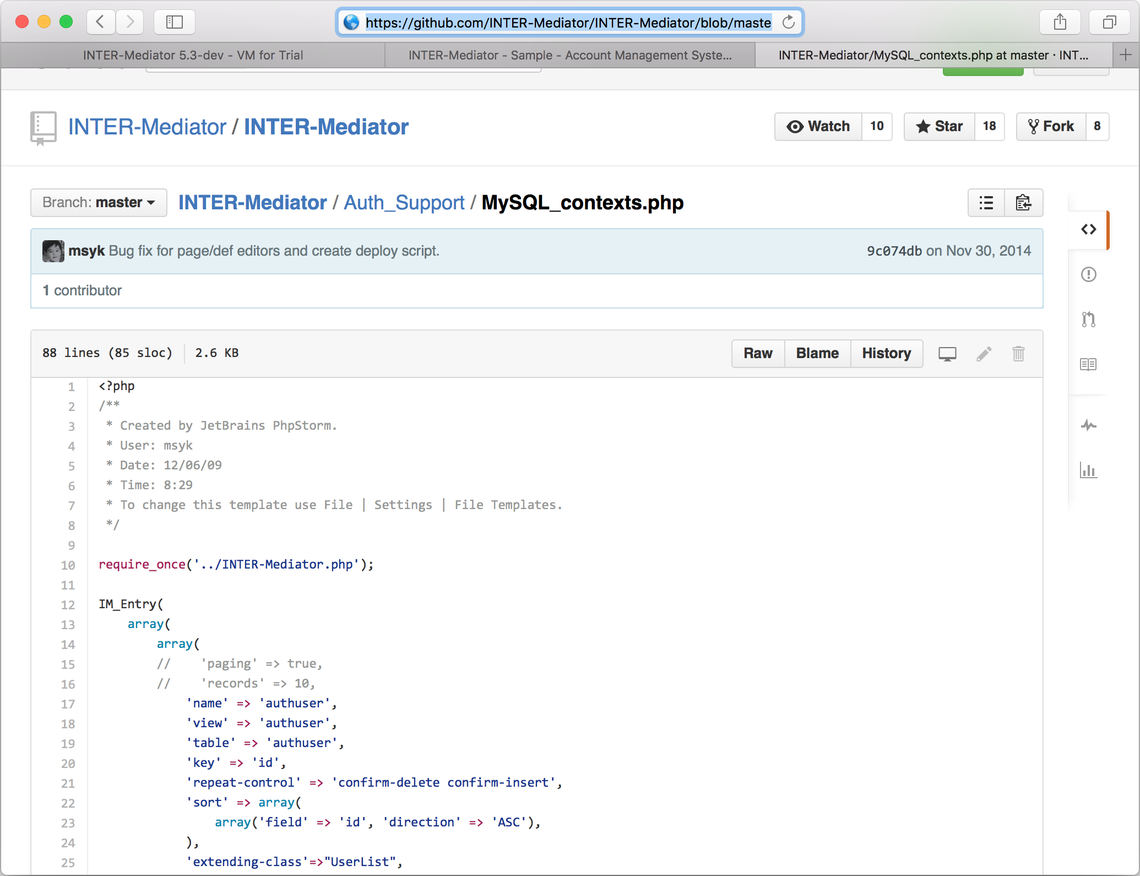Viewport: 1140px width, 876px height.
Task: Click the '2.6 KB' file size
Action: [217, 353]
